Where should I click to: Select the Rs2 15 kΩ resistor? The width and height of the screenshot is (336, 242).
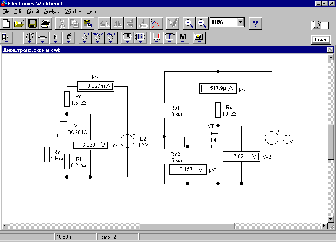164,156
